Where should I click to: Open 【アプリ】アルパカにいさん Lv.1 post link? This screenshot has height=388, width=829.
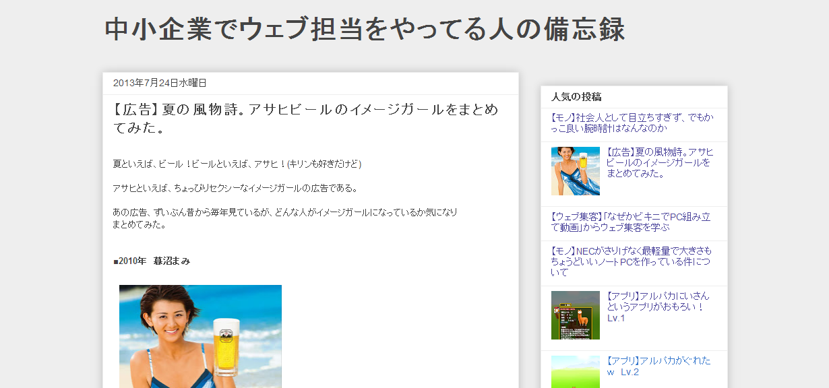click(658, 307)
